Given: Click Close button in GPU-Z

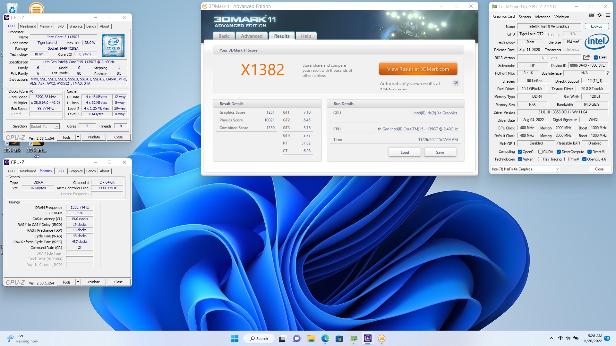Looking at the screenshot, I should click(599, 169).
